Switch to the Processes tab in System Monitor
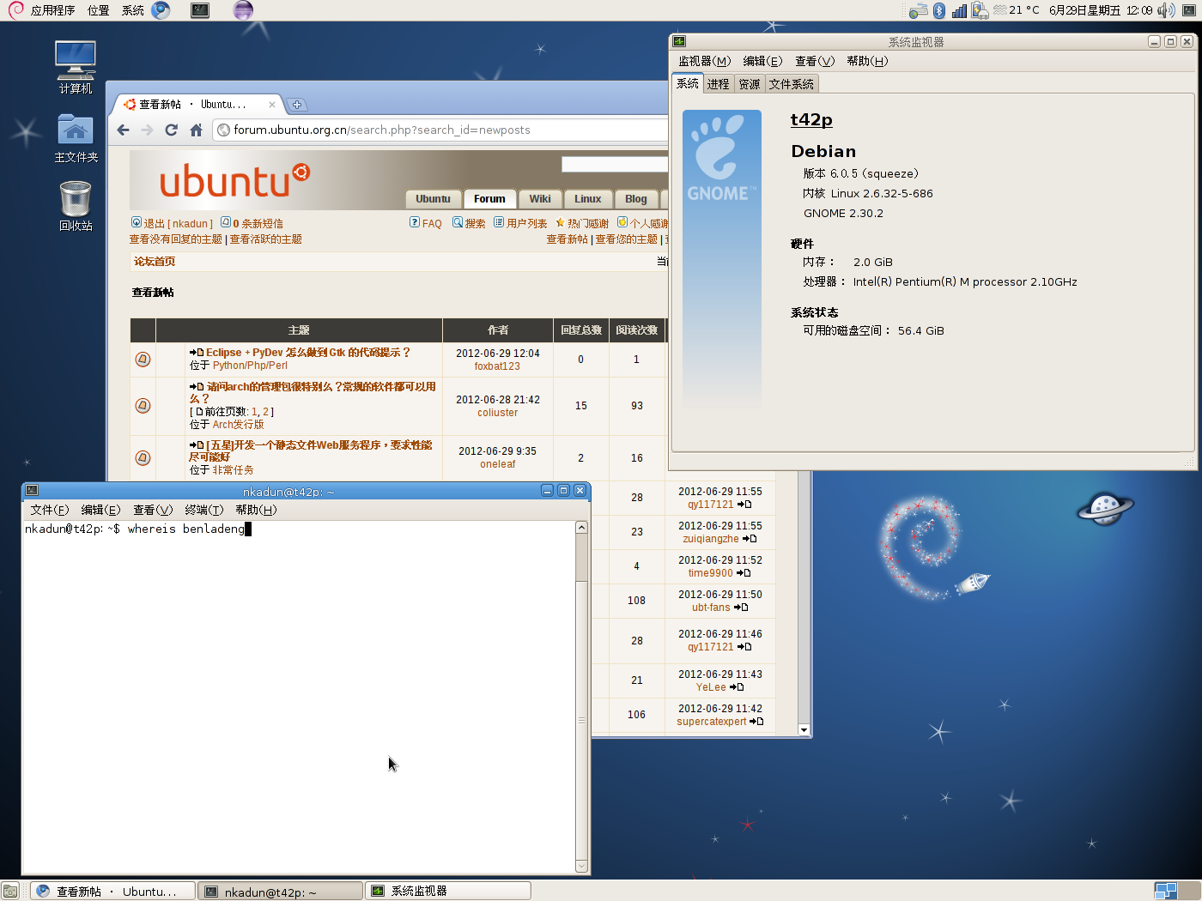 [x=718, y=84]
